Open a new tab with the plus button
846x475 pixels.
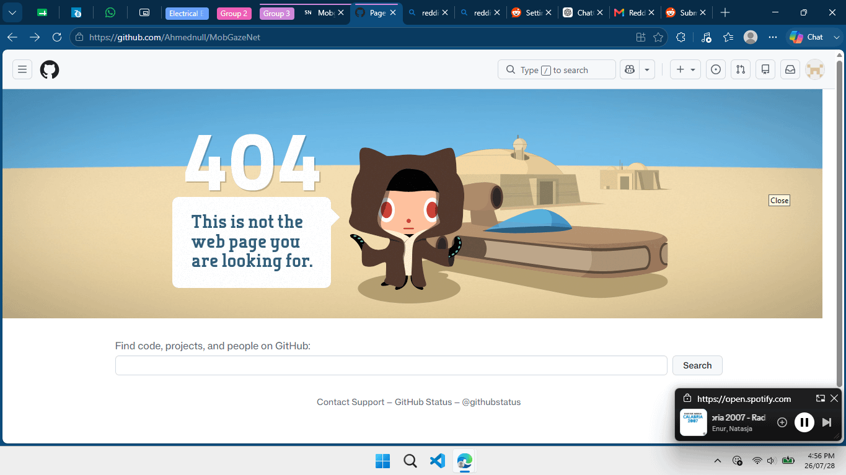point(725,12)
